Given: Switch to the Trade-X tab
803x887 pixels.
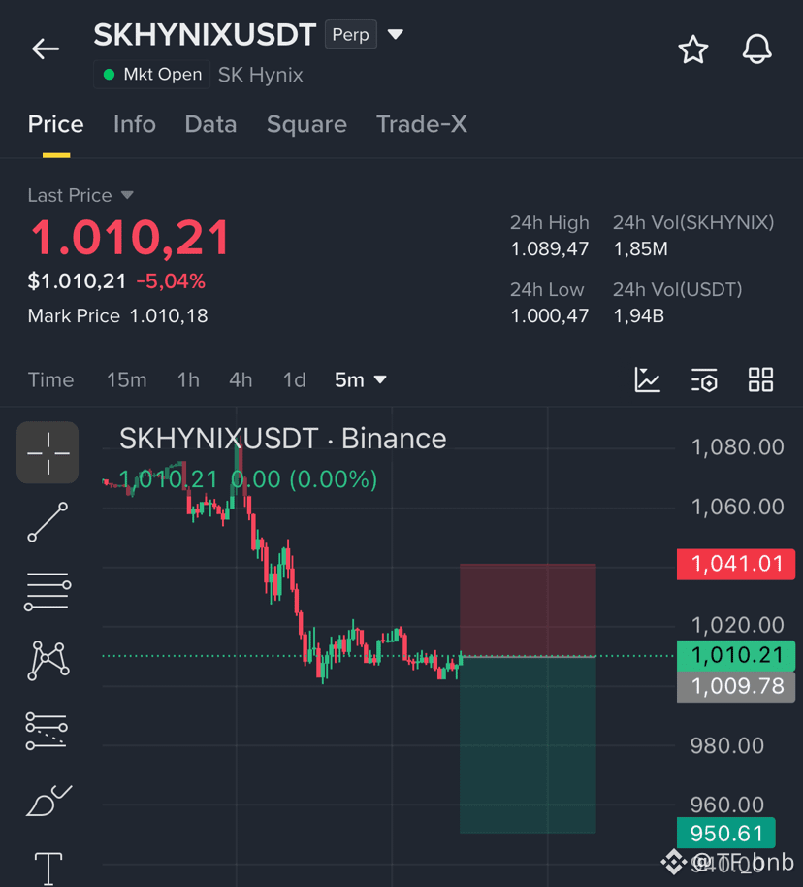Looking at the screenshot, I should [x=422, y=124].
